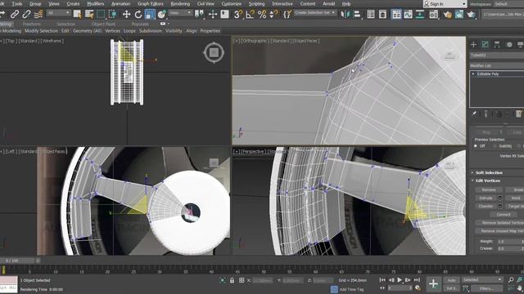Open the Modifiers menu
The height and width of the screenshot is (294, 524).
pyautogui.click(x=96, y=3)
